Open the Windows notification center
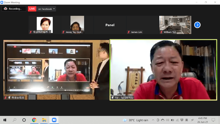The width and height of the screenshot is (220, 124). (x=213, y=120)
